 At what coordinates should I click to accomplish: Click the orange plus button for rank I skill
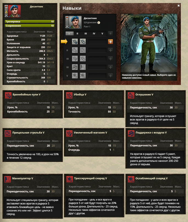[x=110, y=42]
